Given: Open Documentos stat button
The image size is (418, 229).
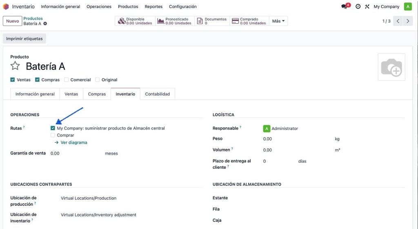Looking at the screenshot, I should [212, 21].
